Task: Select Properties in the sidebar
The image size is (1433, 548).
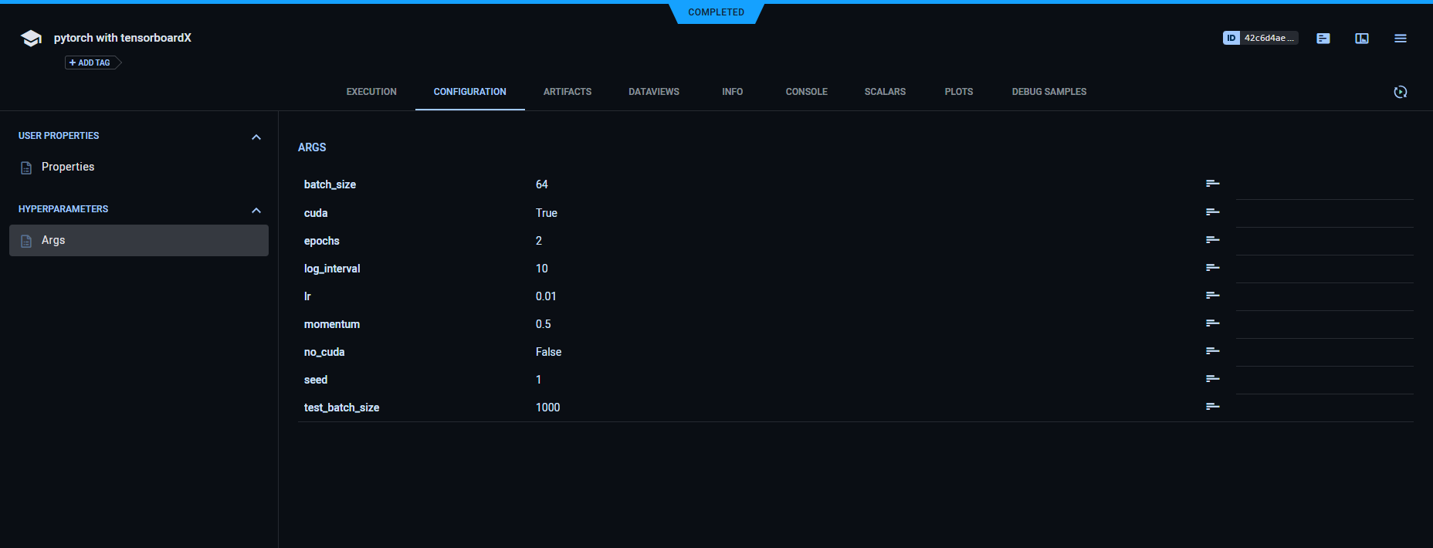Action: pyautogui.click(x=68, y=167)
